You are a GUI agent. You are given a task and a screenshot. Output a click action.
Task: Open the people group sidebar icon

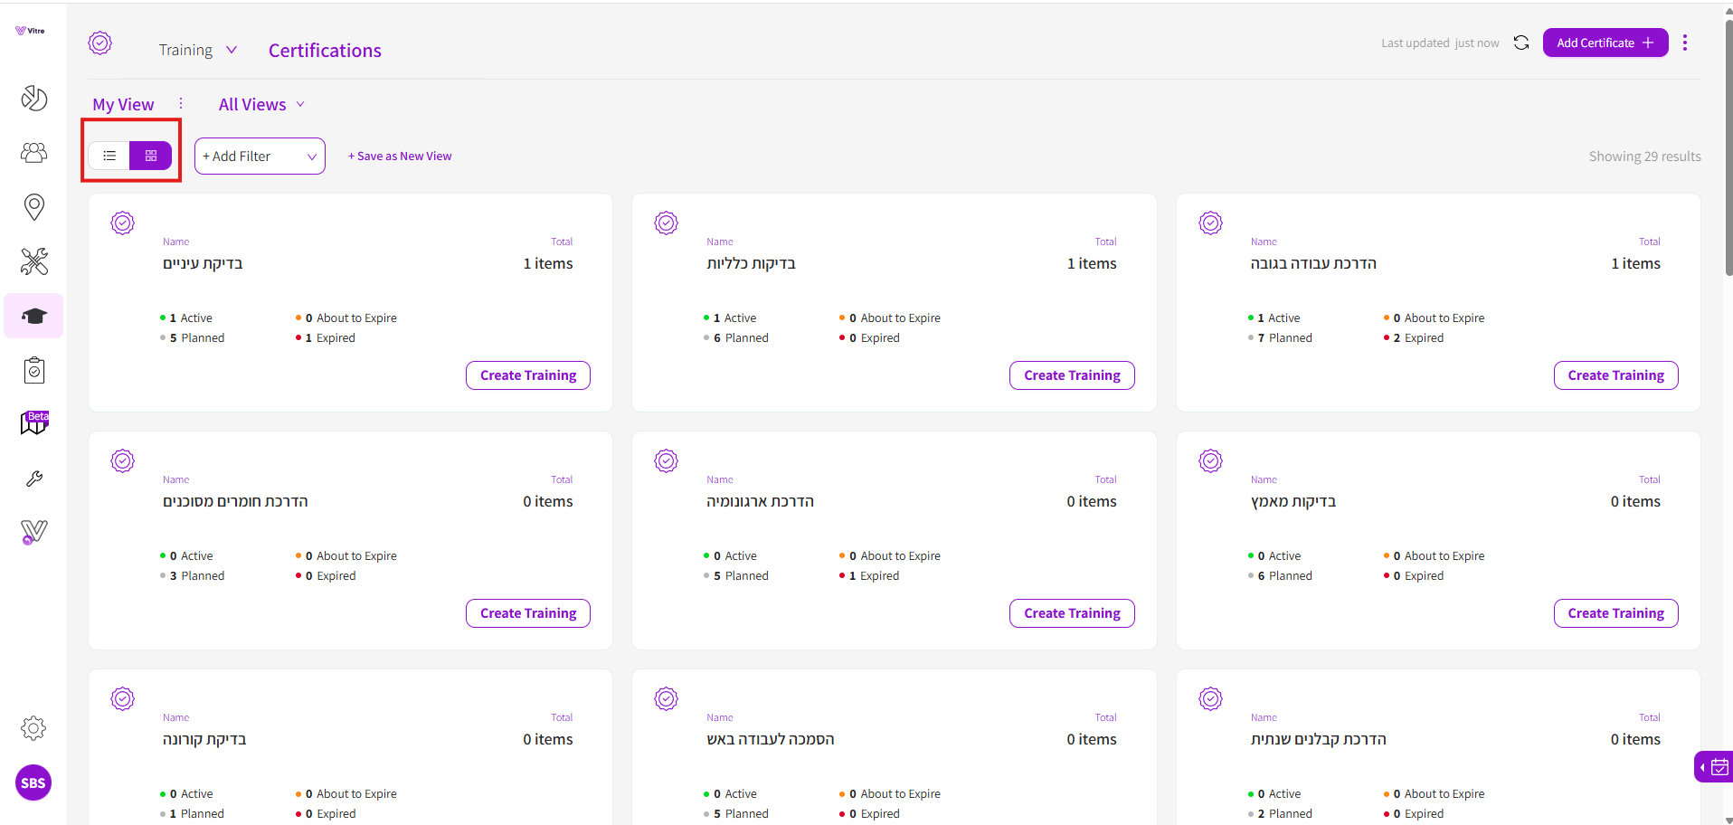point(34,153)
